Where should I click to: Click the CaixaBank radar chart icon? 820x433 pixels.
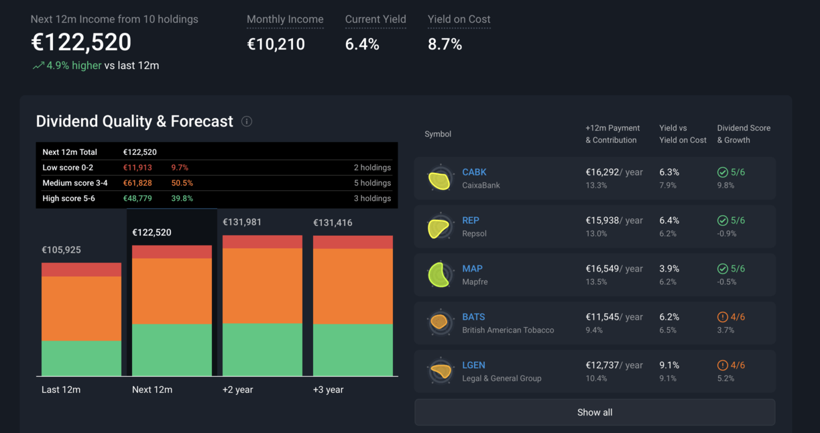coord(439,179)
